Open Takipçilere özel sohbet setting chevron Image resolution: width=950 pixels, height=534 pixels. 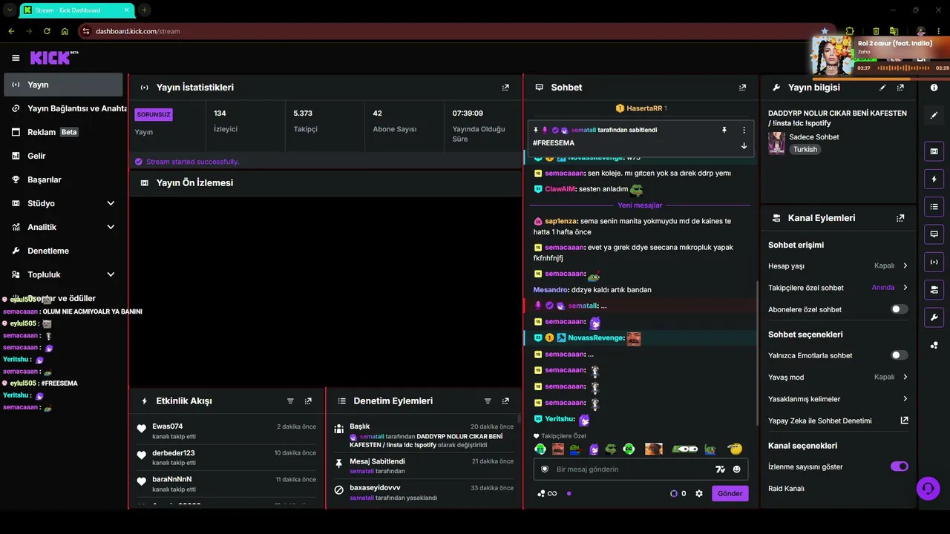coord(905,288)
